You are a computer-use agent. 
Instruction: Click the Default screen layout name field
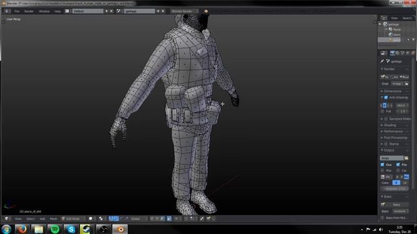point(88,11)
